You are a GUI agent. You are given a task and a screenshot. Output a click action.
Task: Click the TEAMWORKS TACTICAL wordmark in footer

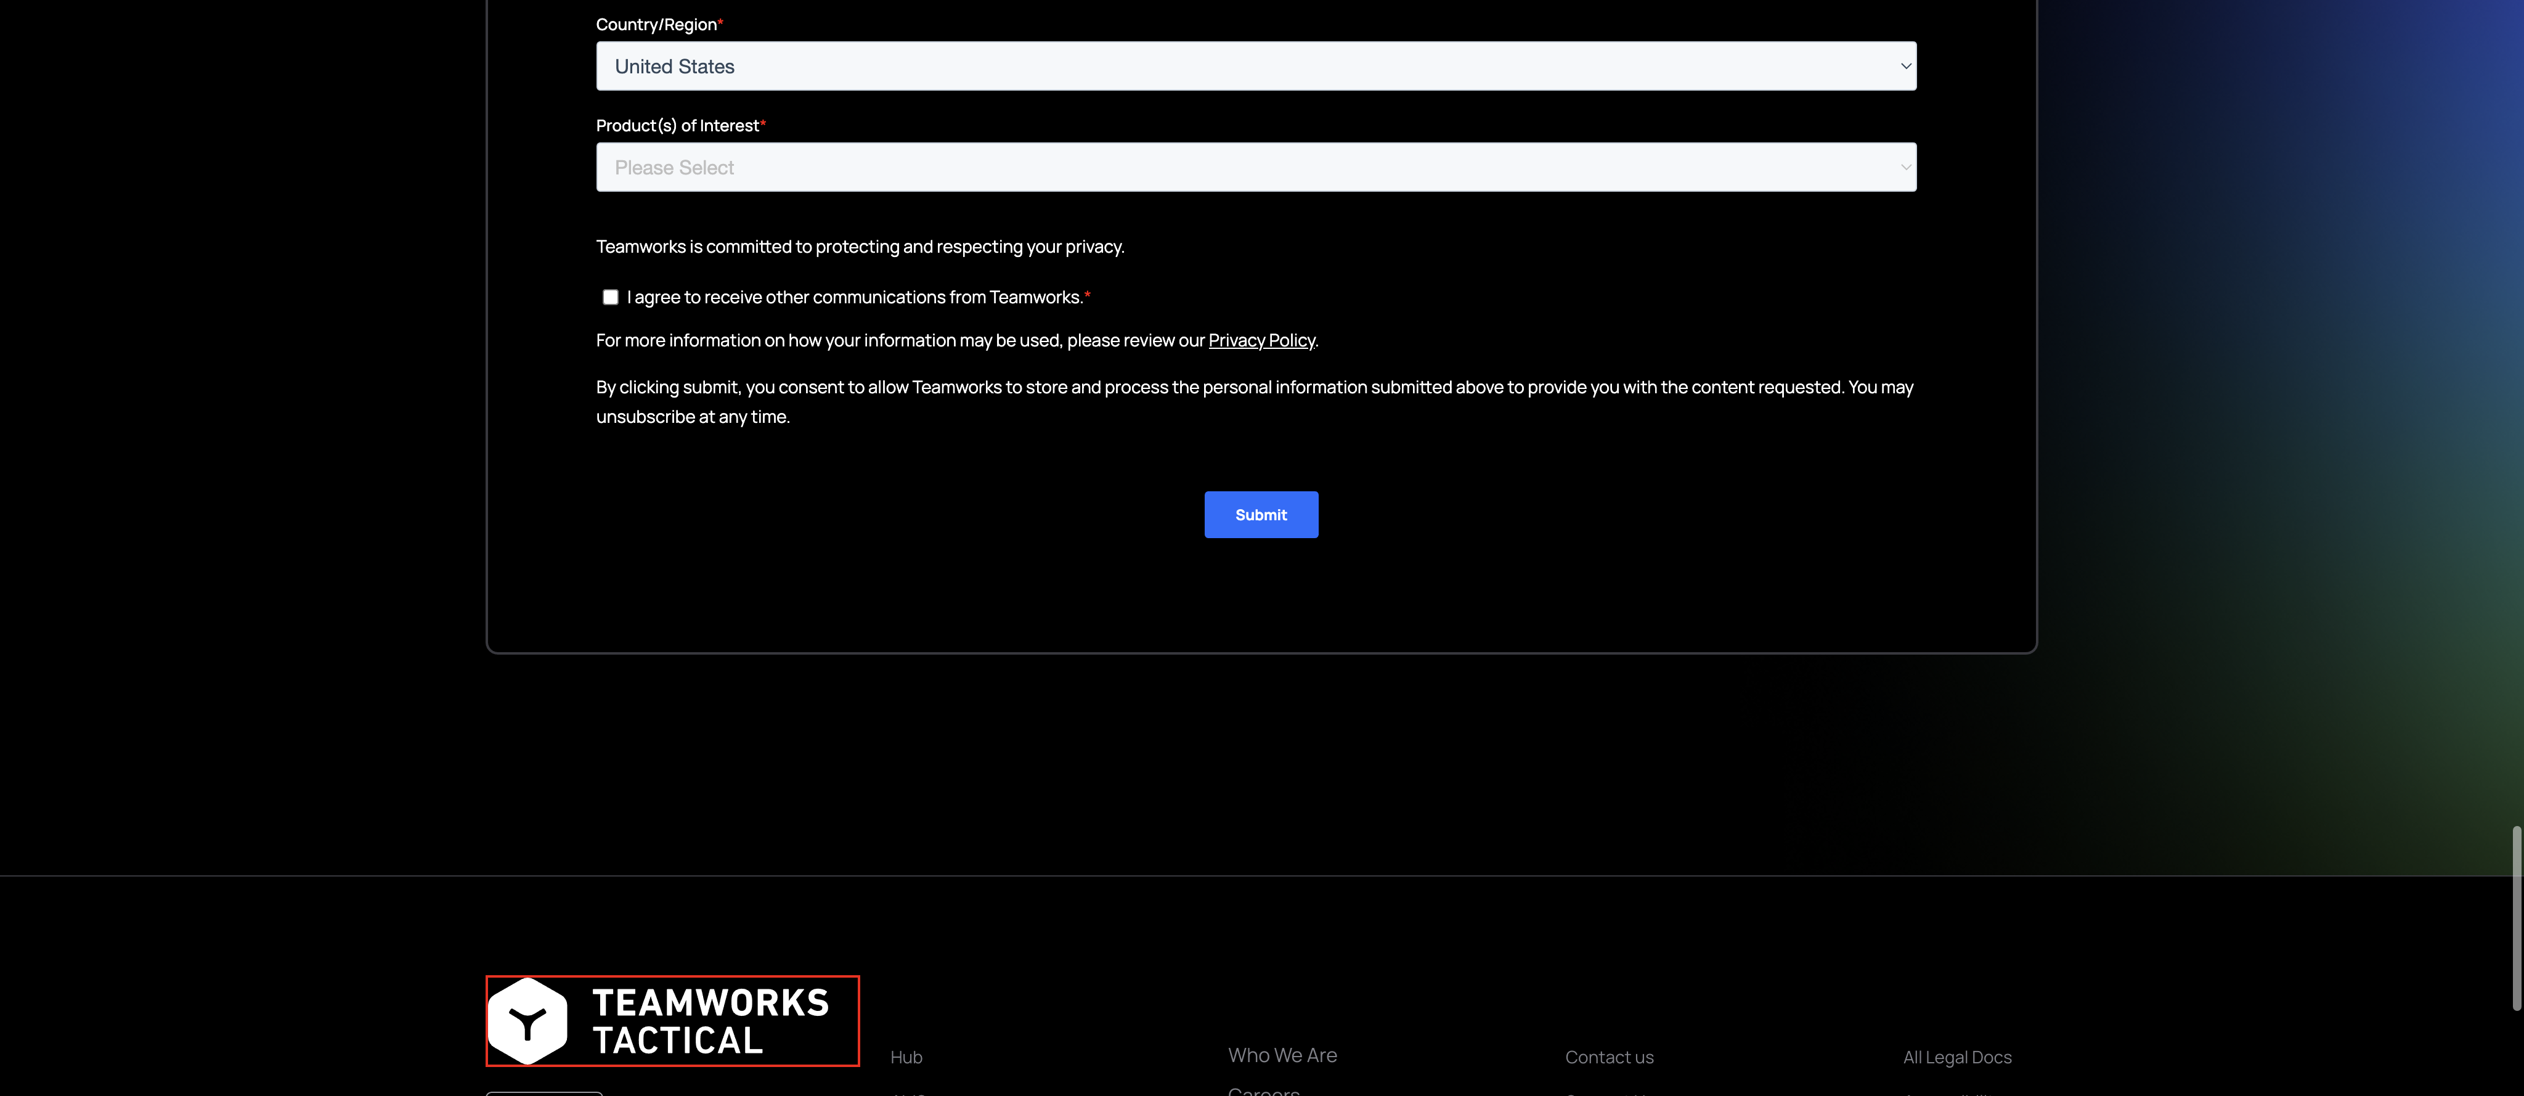coord(710,1021)
